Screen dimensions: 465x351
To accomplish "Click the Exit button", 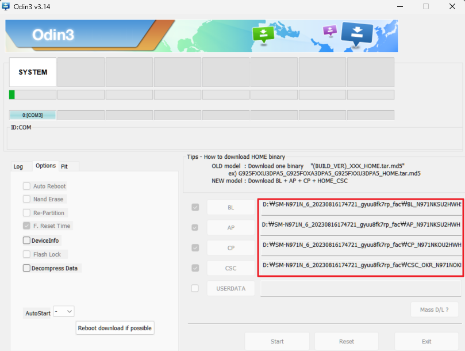I will tap(426, 341).
